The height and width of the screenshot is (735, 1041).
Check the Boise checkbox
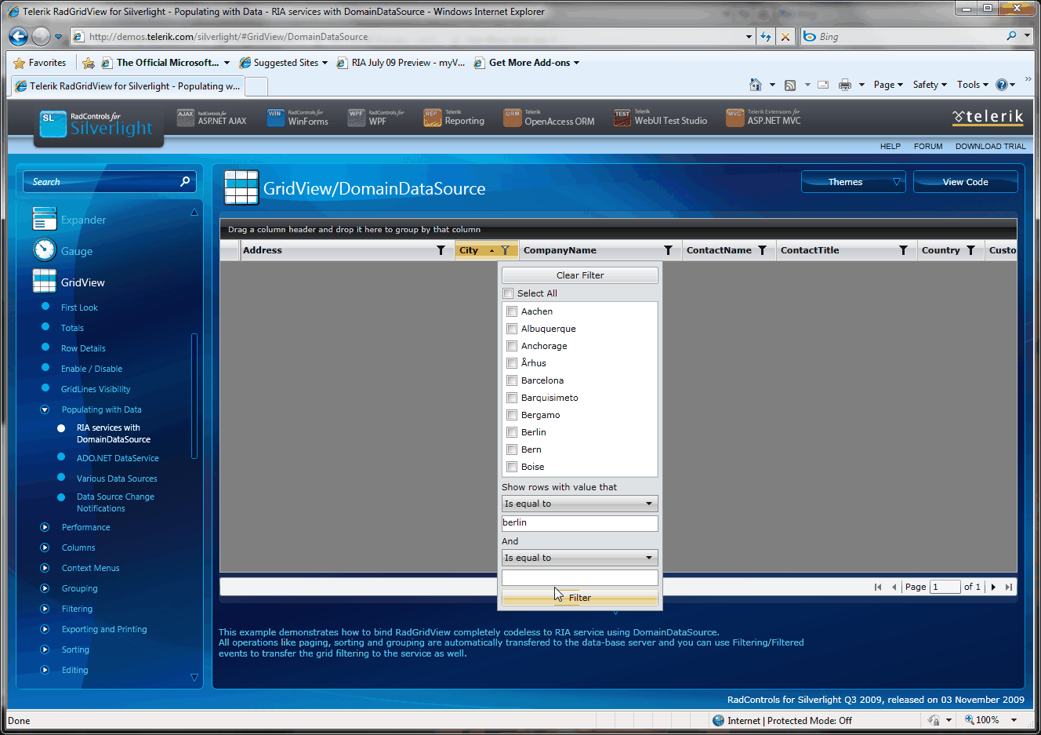pos(512,467)
